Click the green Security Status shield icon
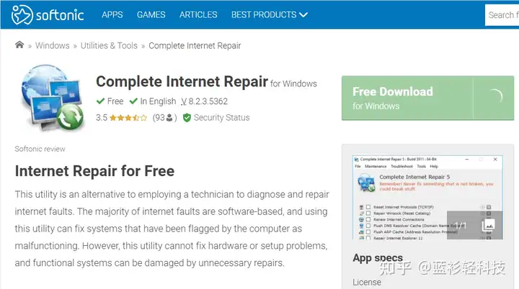519x289 pixels. pyautogui.click(x=187, y=118)
